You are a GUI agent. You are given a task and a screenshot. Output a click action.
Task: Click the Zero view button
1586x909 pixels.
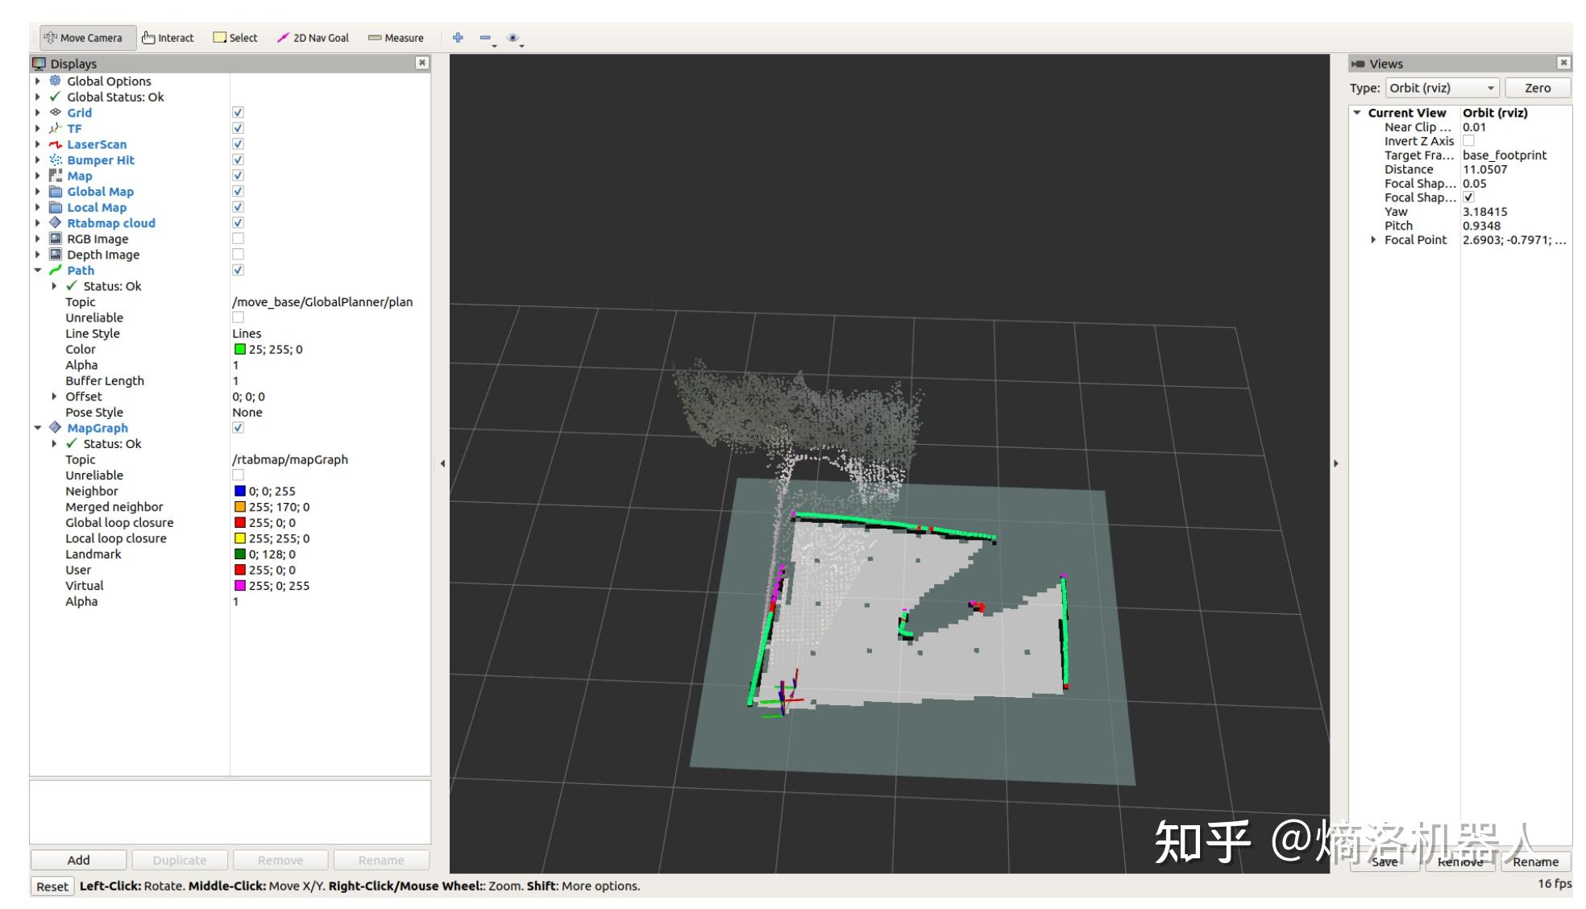(1537, 88)
